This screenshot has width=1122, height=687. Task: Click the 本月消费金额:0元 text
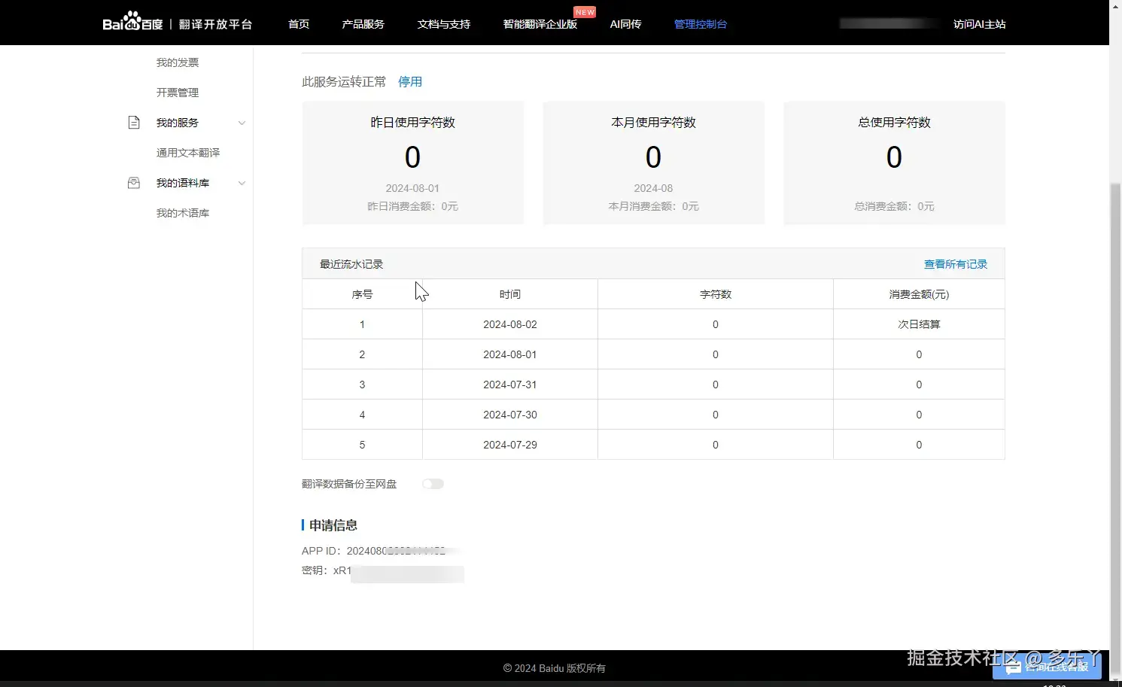(x=654, y=206)
